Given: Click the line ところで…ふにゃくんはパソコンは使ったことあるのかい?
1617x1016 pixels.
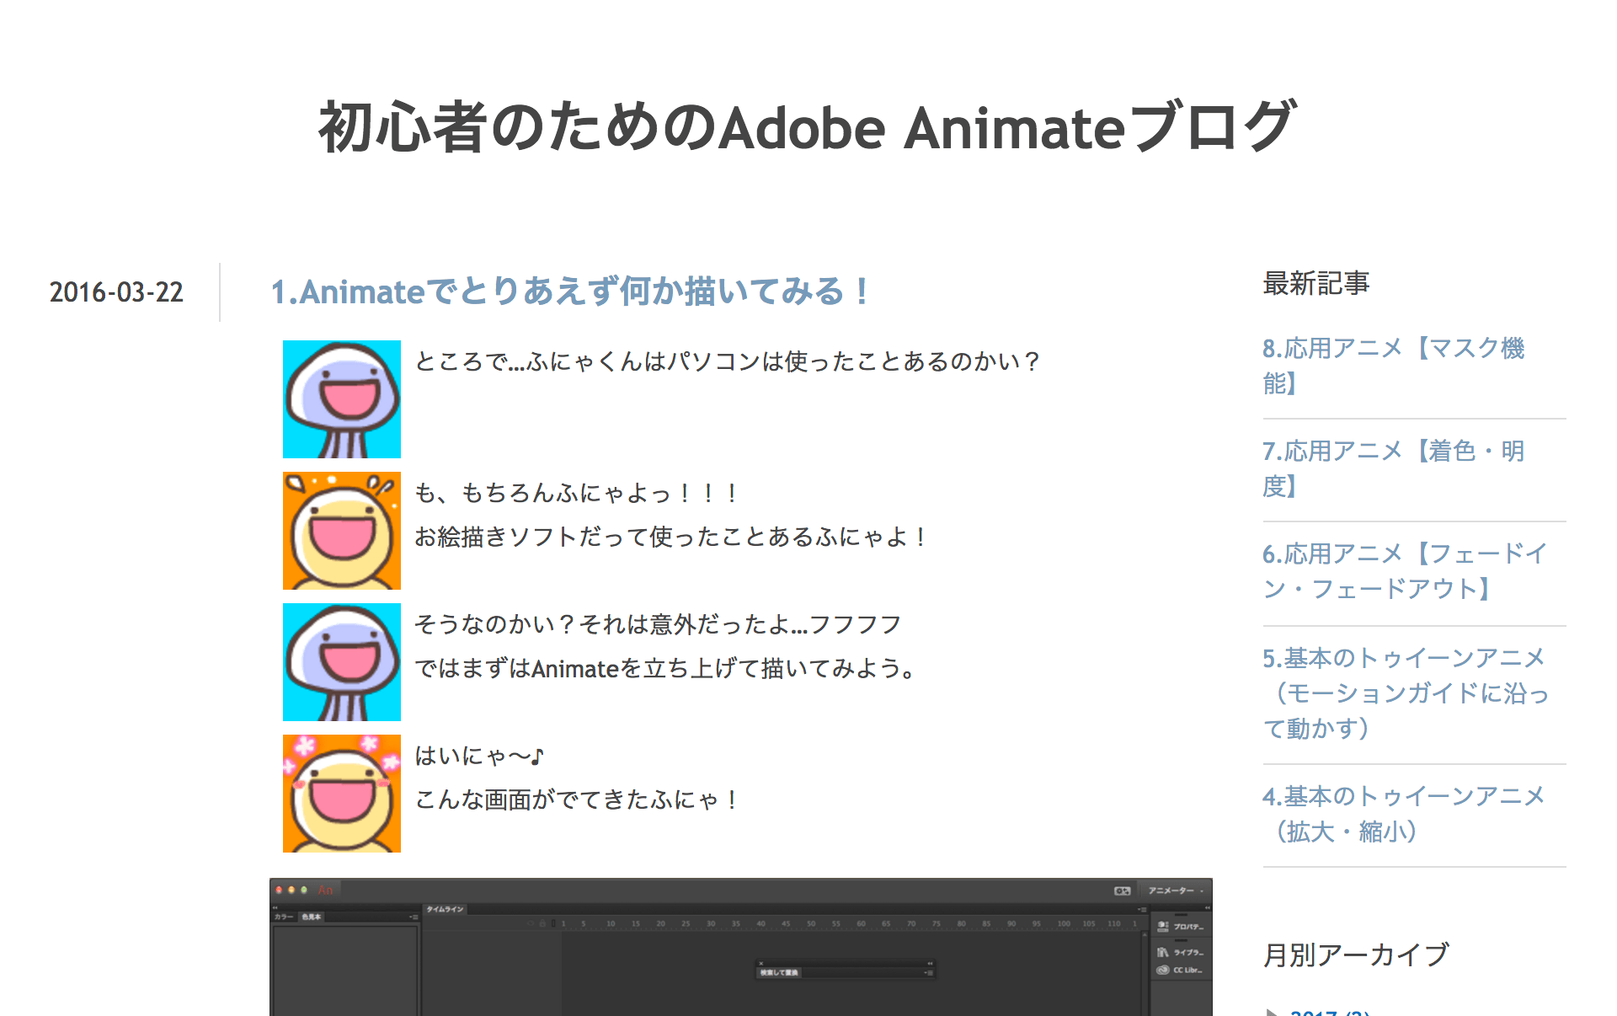Looking at the screenshot, I should [728, 361].
